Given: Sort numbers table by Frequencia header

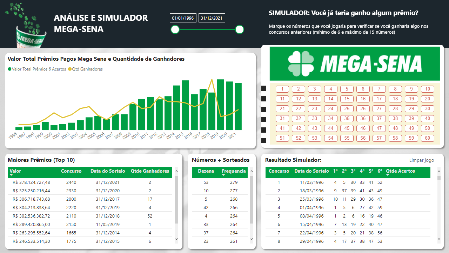Looking at the screenshot, I should tap(234, 171).
